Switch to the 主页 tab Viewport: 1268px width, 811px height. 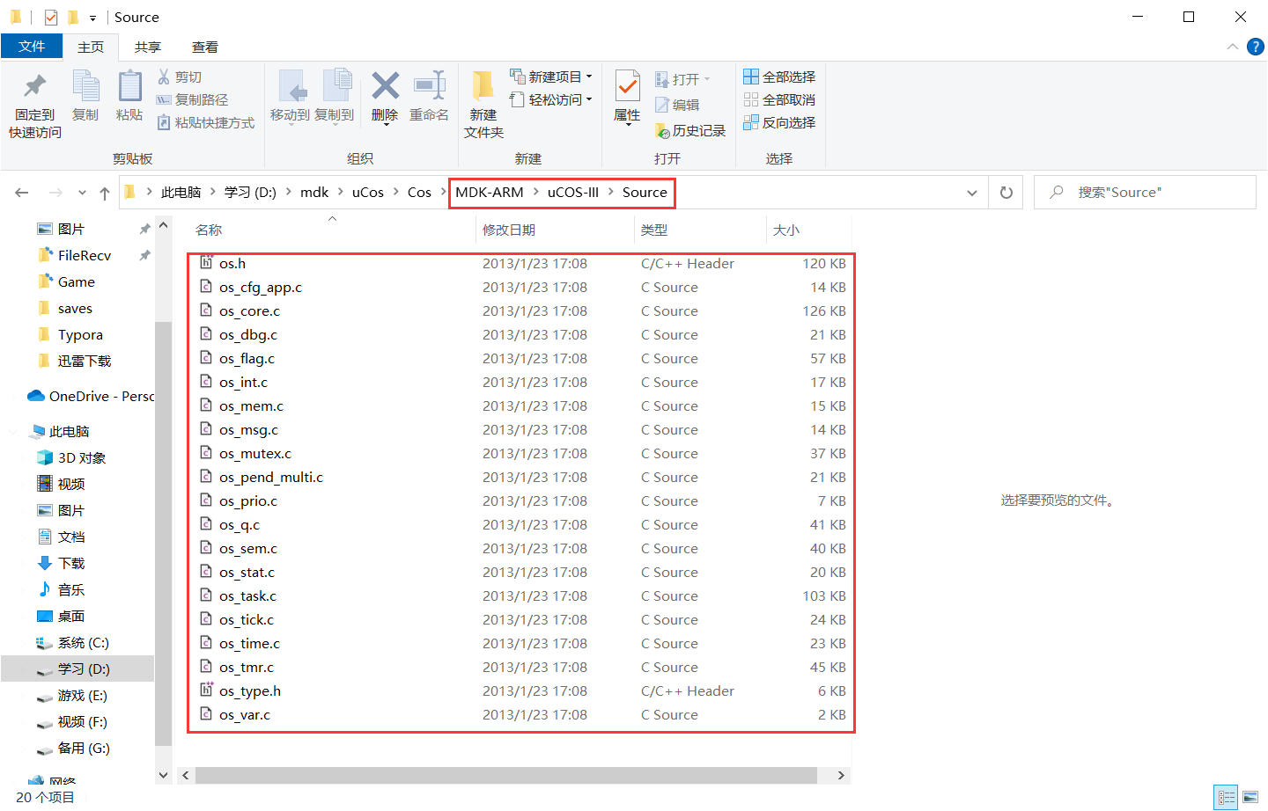pos(91,47)
